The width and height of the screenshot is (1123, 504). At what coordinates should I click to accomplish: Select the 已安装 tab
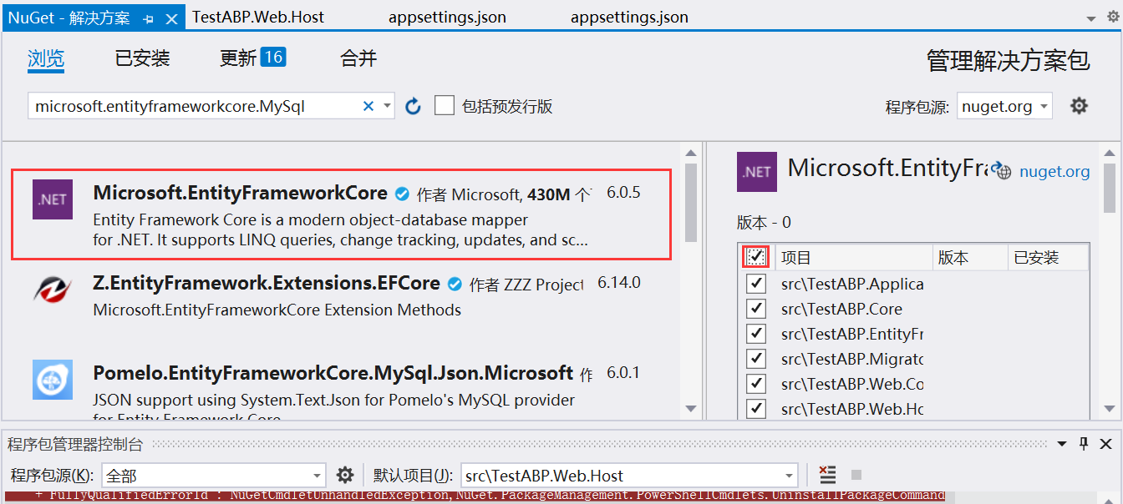[142, 58]
